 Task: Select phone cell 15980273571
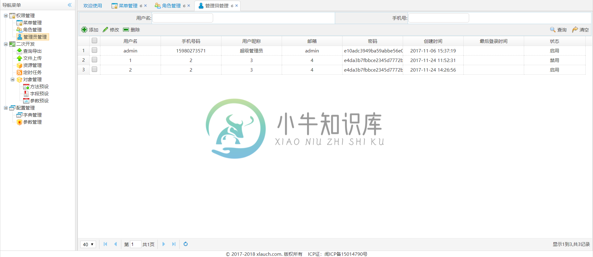(191, 51)
